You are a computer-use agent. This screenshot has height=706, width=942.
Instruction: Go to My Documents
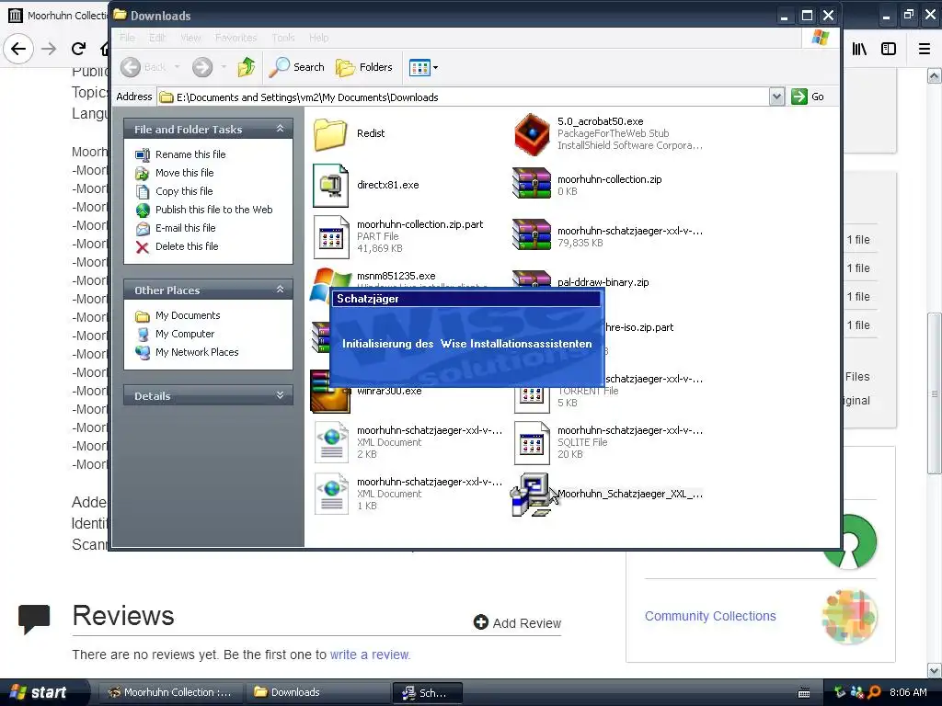(188, 316)
